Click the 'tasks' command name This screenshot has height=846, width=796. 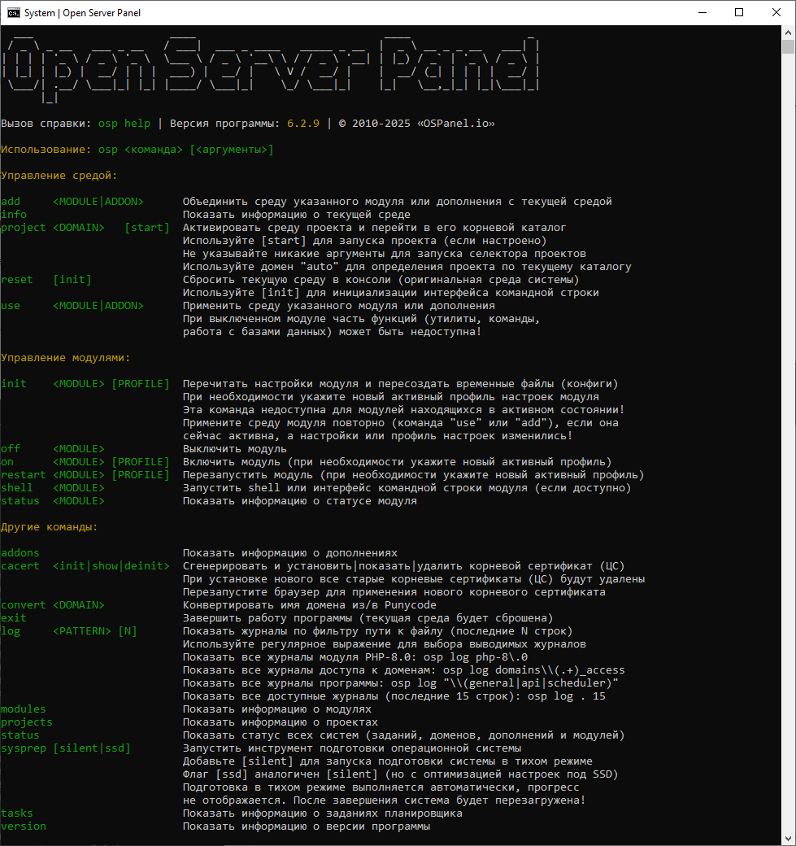point(17,813)
